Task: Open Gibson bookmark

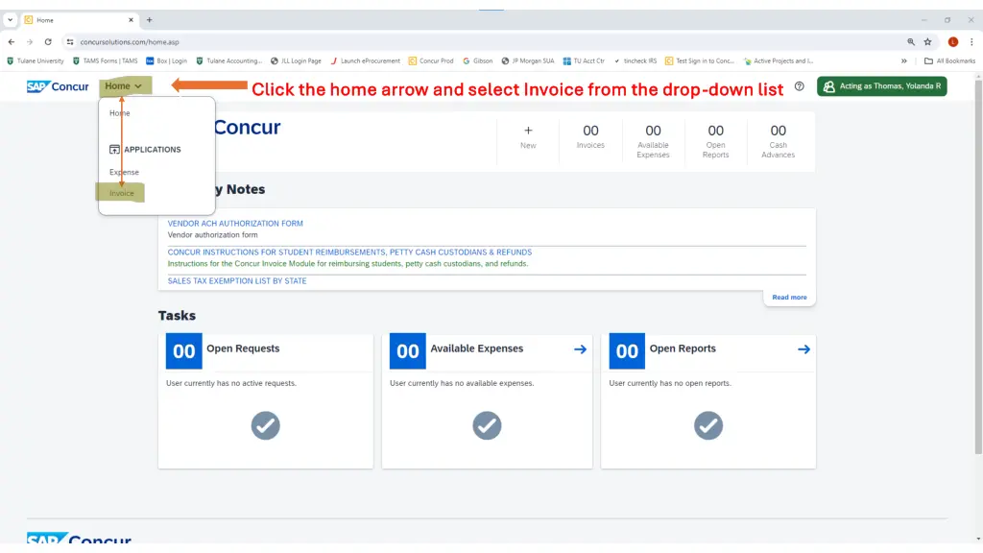Action: [x=478, y=60]
